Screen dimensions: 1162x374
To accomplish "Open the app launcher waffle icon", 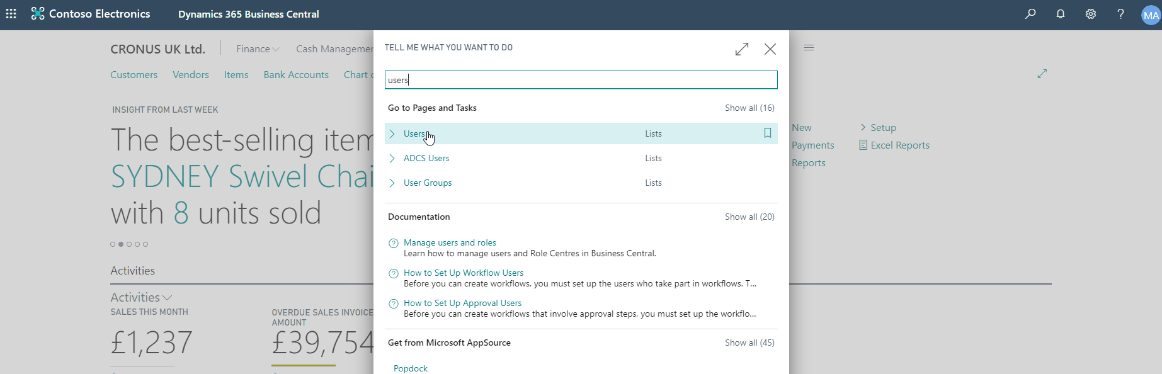I will [x=11, y=14].
